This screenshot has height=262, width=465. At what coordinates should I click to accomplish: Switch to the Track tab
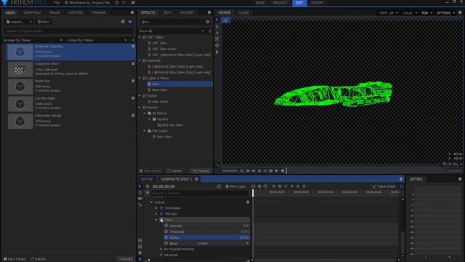54,12
